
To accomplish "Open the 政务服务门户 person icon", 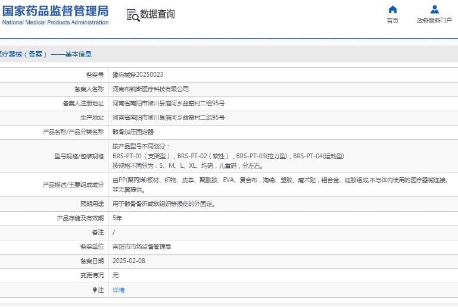I will (435, 10).
